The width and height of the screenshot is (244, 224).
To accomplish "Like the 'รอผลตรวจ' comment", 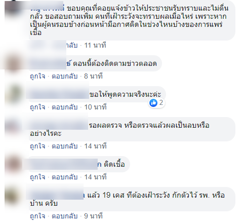I will (37, 146).
